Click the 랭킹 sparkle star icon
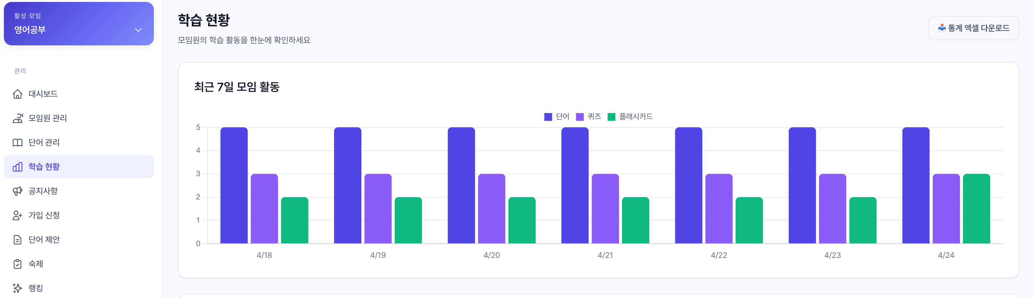 [x=18, y=288]
